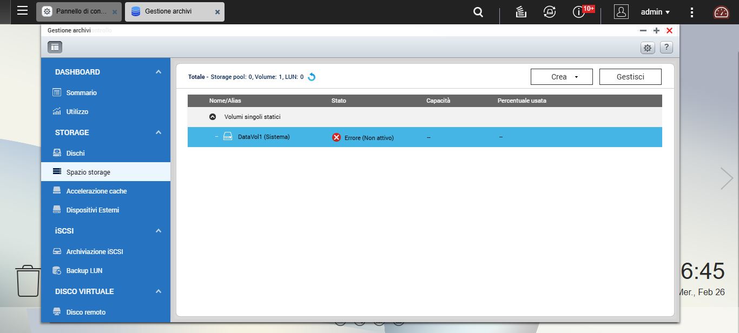Screen dimensions: 739x333
Task: Open storage manager settings gear
Action: [648, 48]
